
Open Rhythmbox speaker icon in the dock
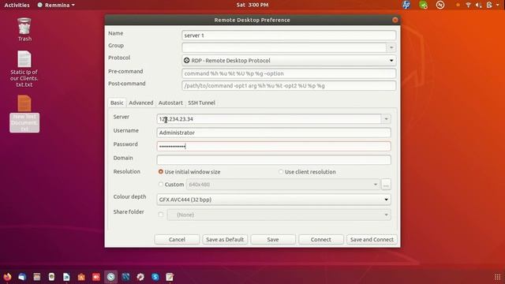[51, 277]
